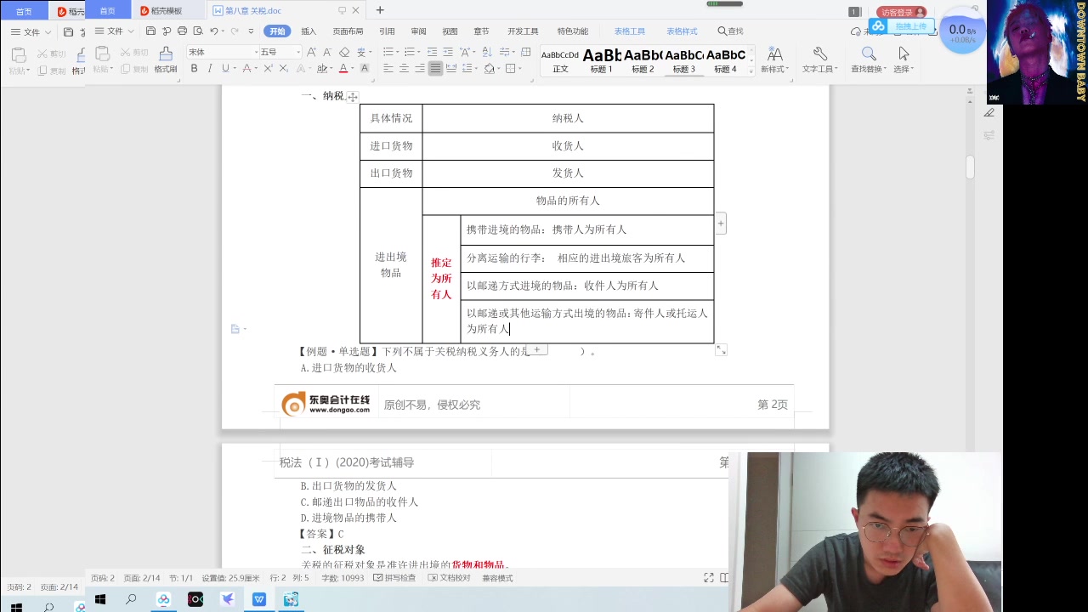Viewport: 1088px width, 612px height.
Task: Open the References (引用) tab
Action: [x=387, y=31]
